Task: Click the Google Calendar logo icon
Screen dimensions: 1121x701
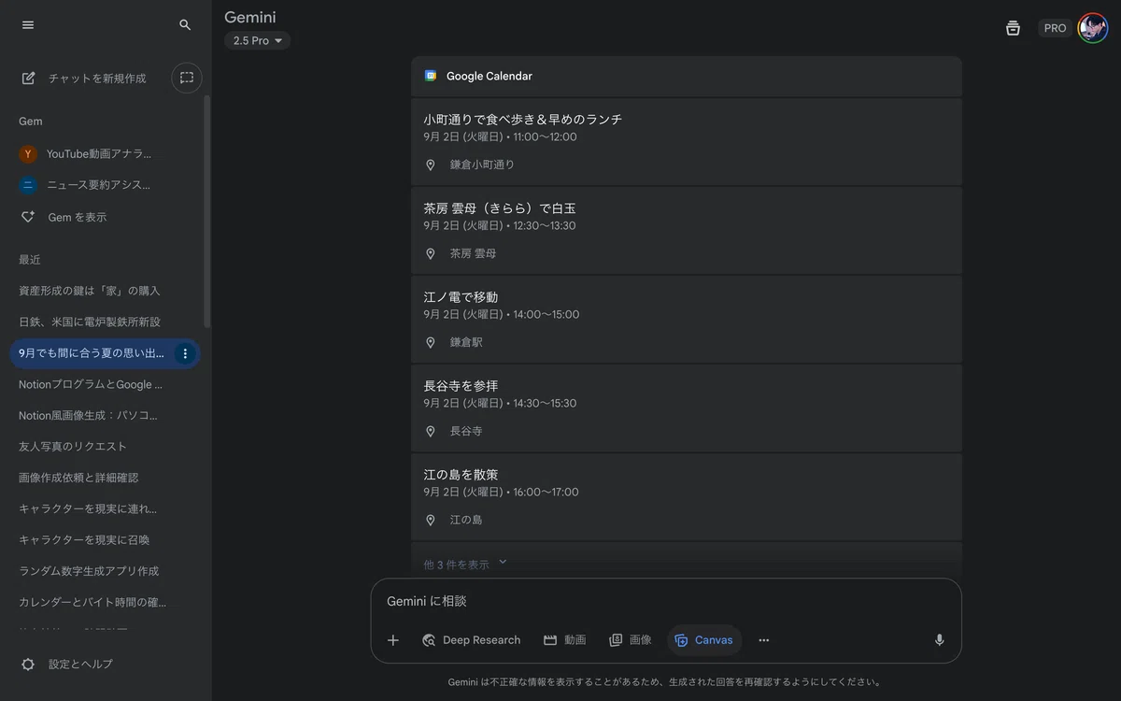Action: 431,76
